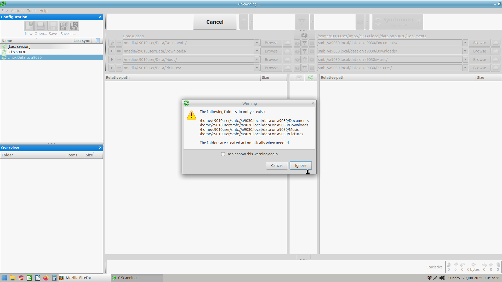Open the File menu
The height and width of the screenshot is (282, 502).
[x=5, y=11]
